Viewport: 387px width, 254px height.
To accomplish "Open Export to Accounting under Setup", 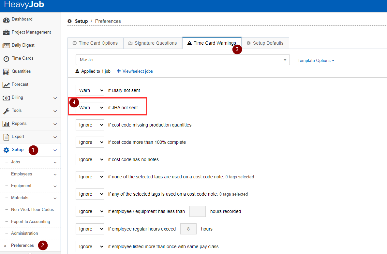I will point(30,221).
